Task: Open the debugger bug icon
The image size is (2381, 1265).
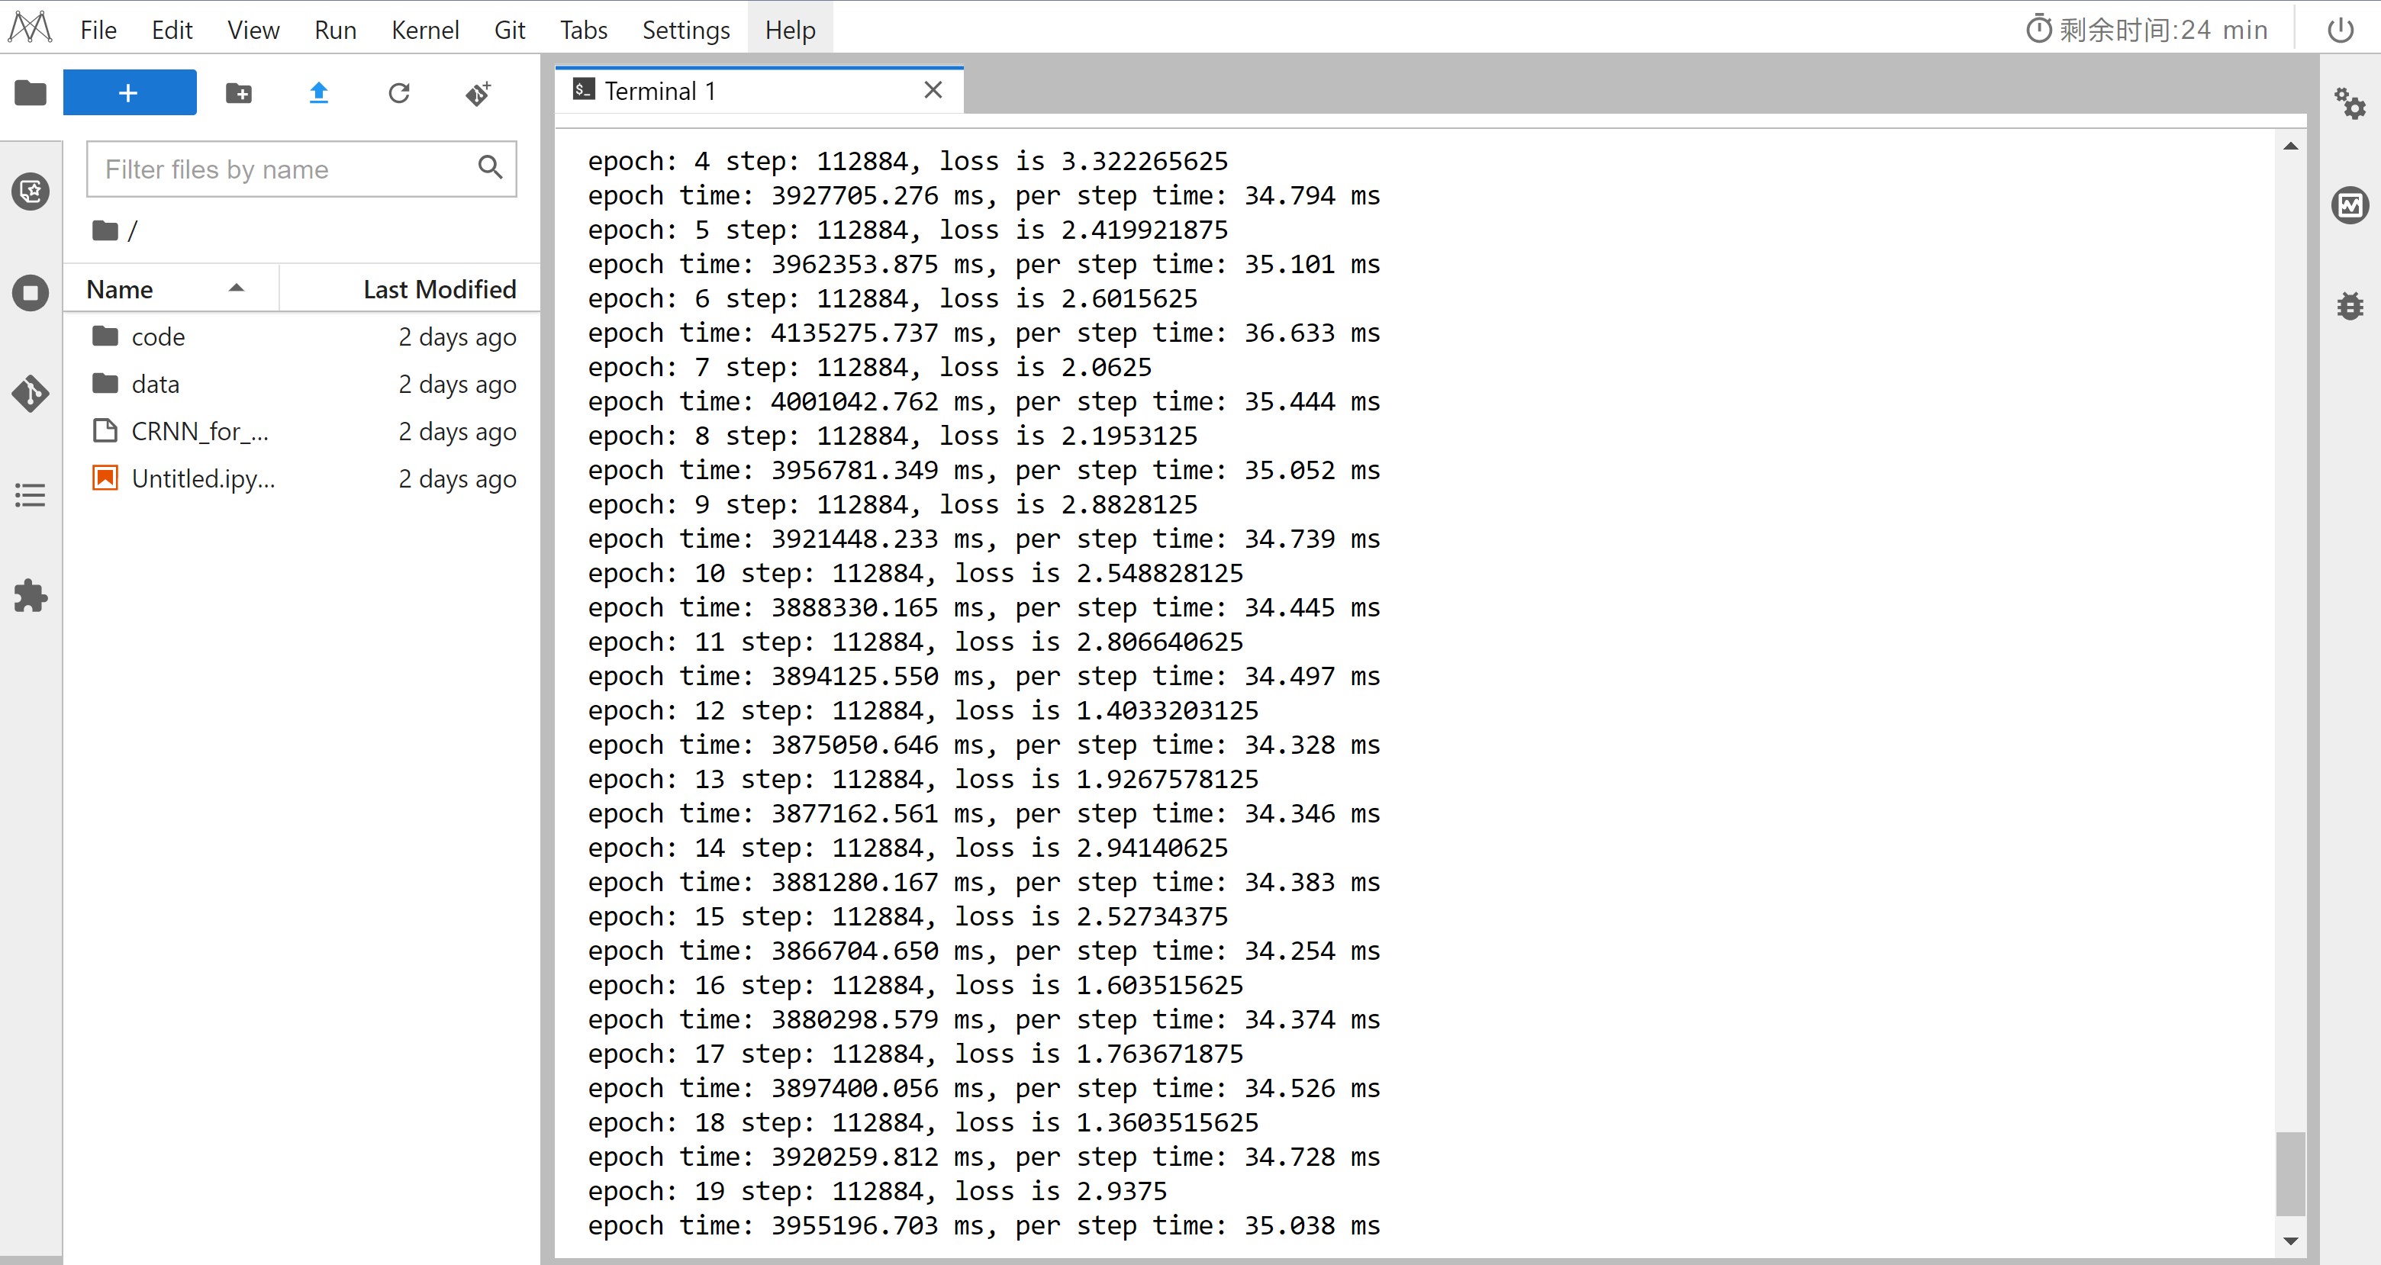Action: click(x=2350, y=306)
